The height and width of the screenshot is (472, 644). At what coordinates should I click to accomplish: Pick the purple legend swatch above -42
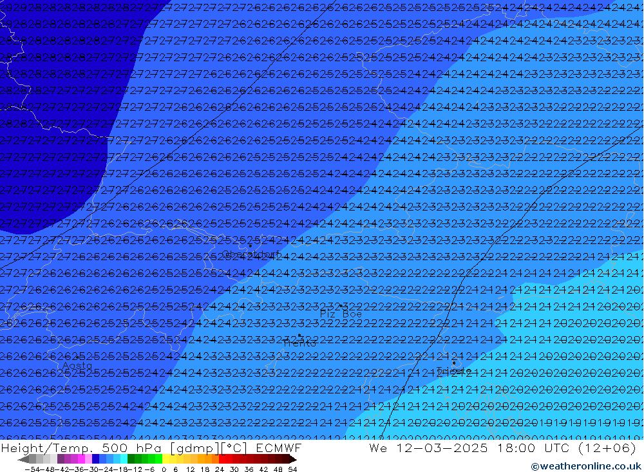pos(61,459)
